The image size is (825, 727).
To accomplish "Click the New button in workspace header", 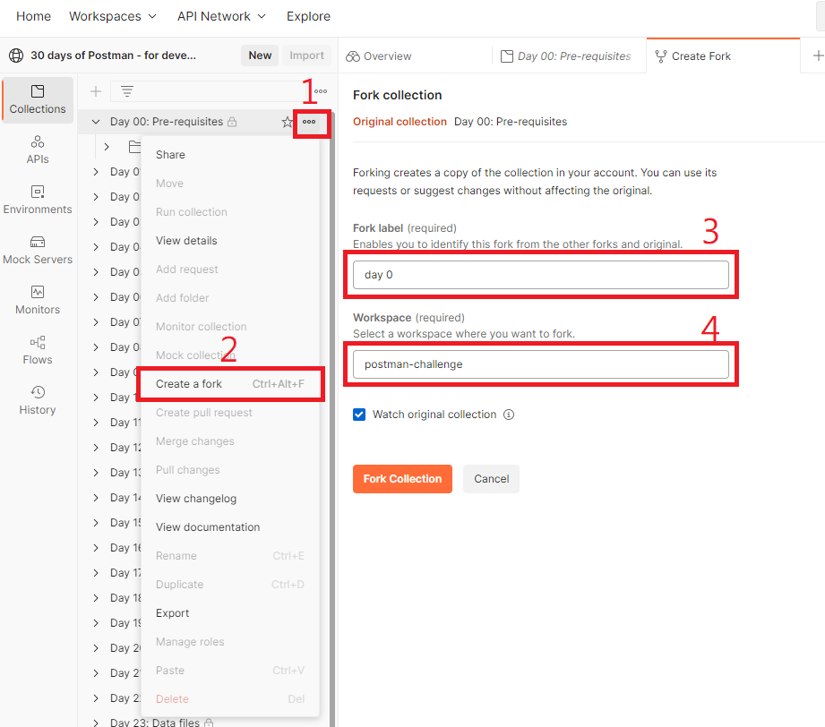I will 260,56.
